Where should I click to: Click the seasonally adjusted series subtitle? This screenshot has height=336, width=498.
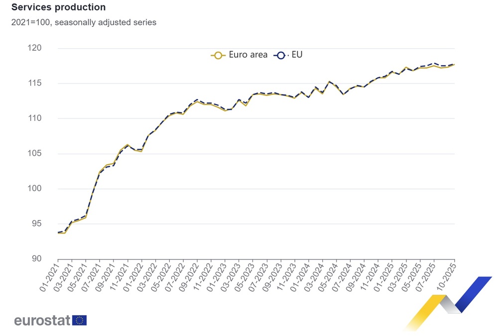(x=84, y=22)
